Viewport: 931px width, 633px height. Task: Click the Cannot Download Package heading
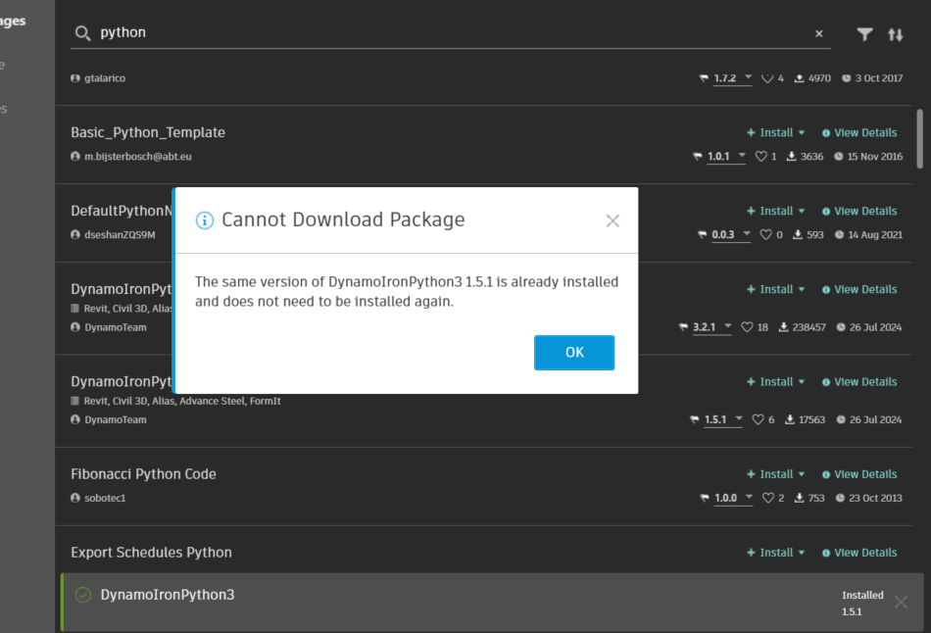click(x=343, y=219)
